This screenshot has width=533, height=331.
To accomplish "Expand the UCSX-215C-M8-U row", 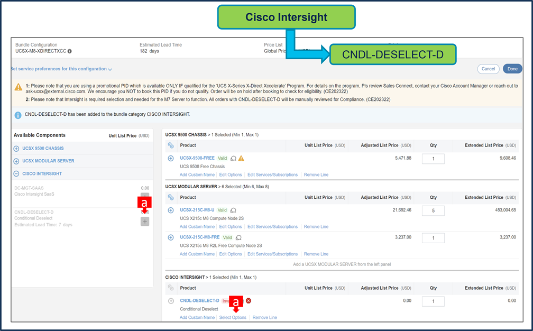I will click(x=171, y=210).
